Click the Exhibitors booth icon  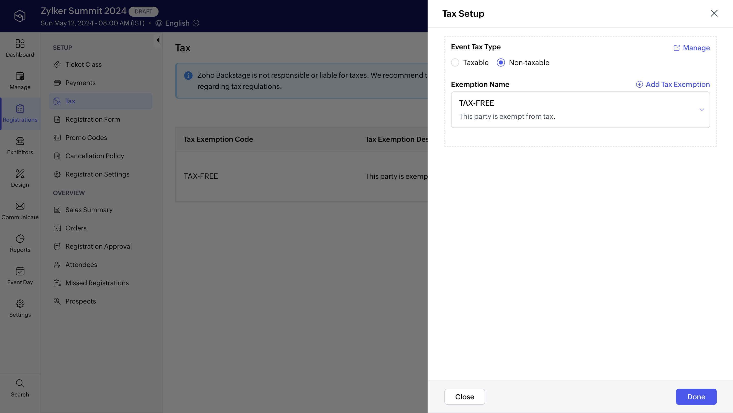point(20,141)
